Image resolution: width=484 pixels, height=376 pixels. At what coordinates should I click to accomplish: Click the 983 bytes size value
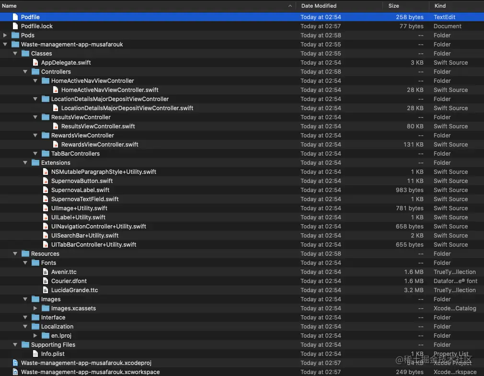(410, 190)
